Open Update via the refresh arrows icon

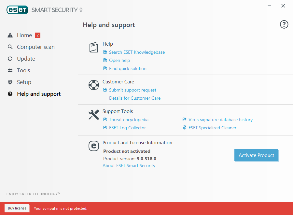[9, 59]
